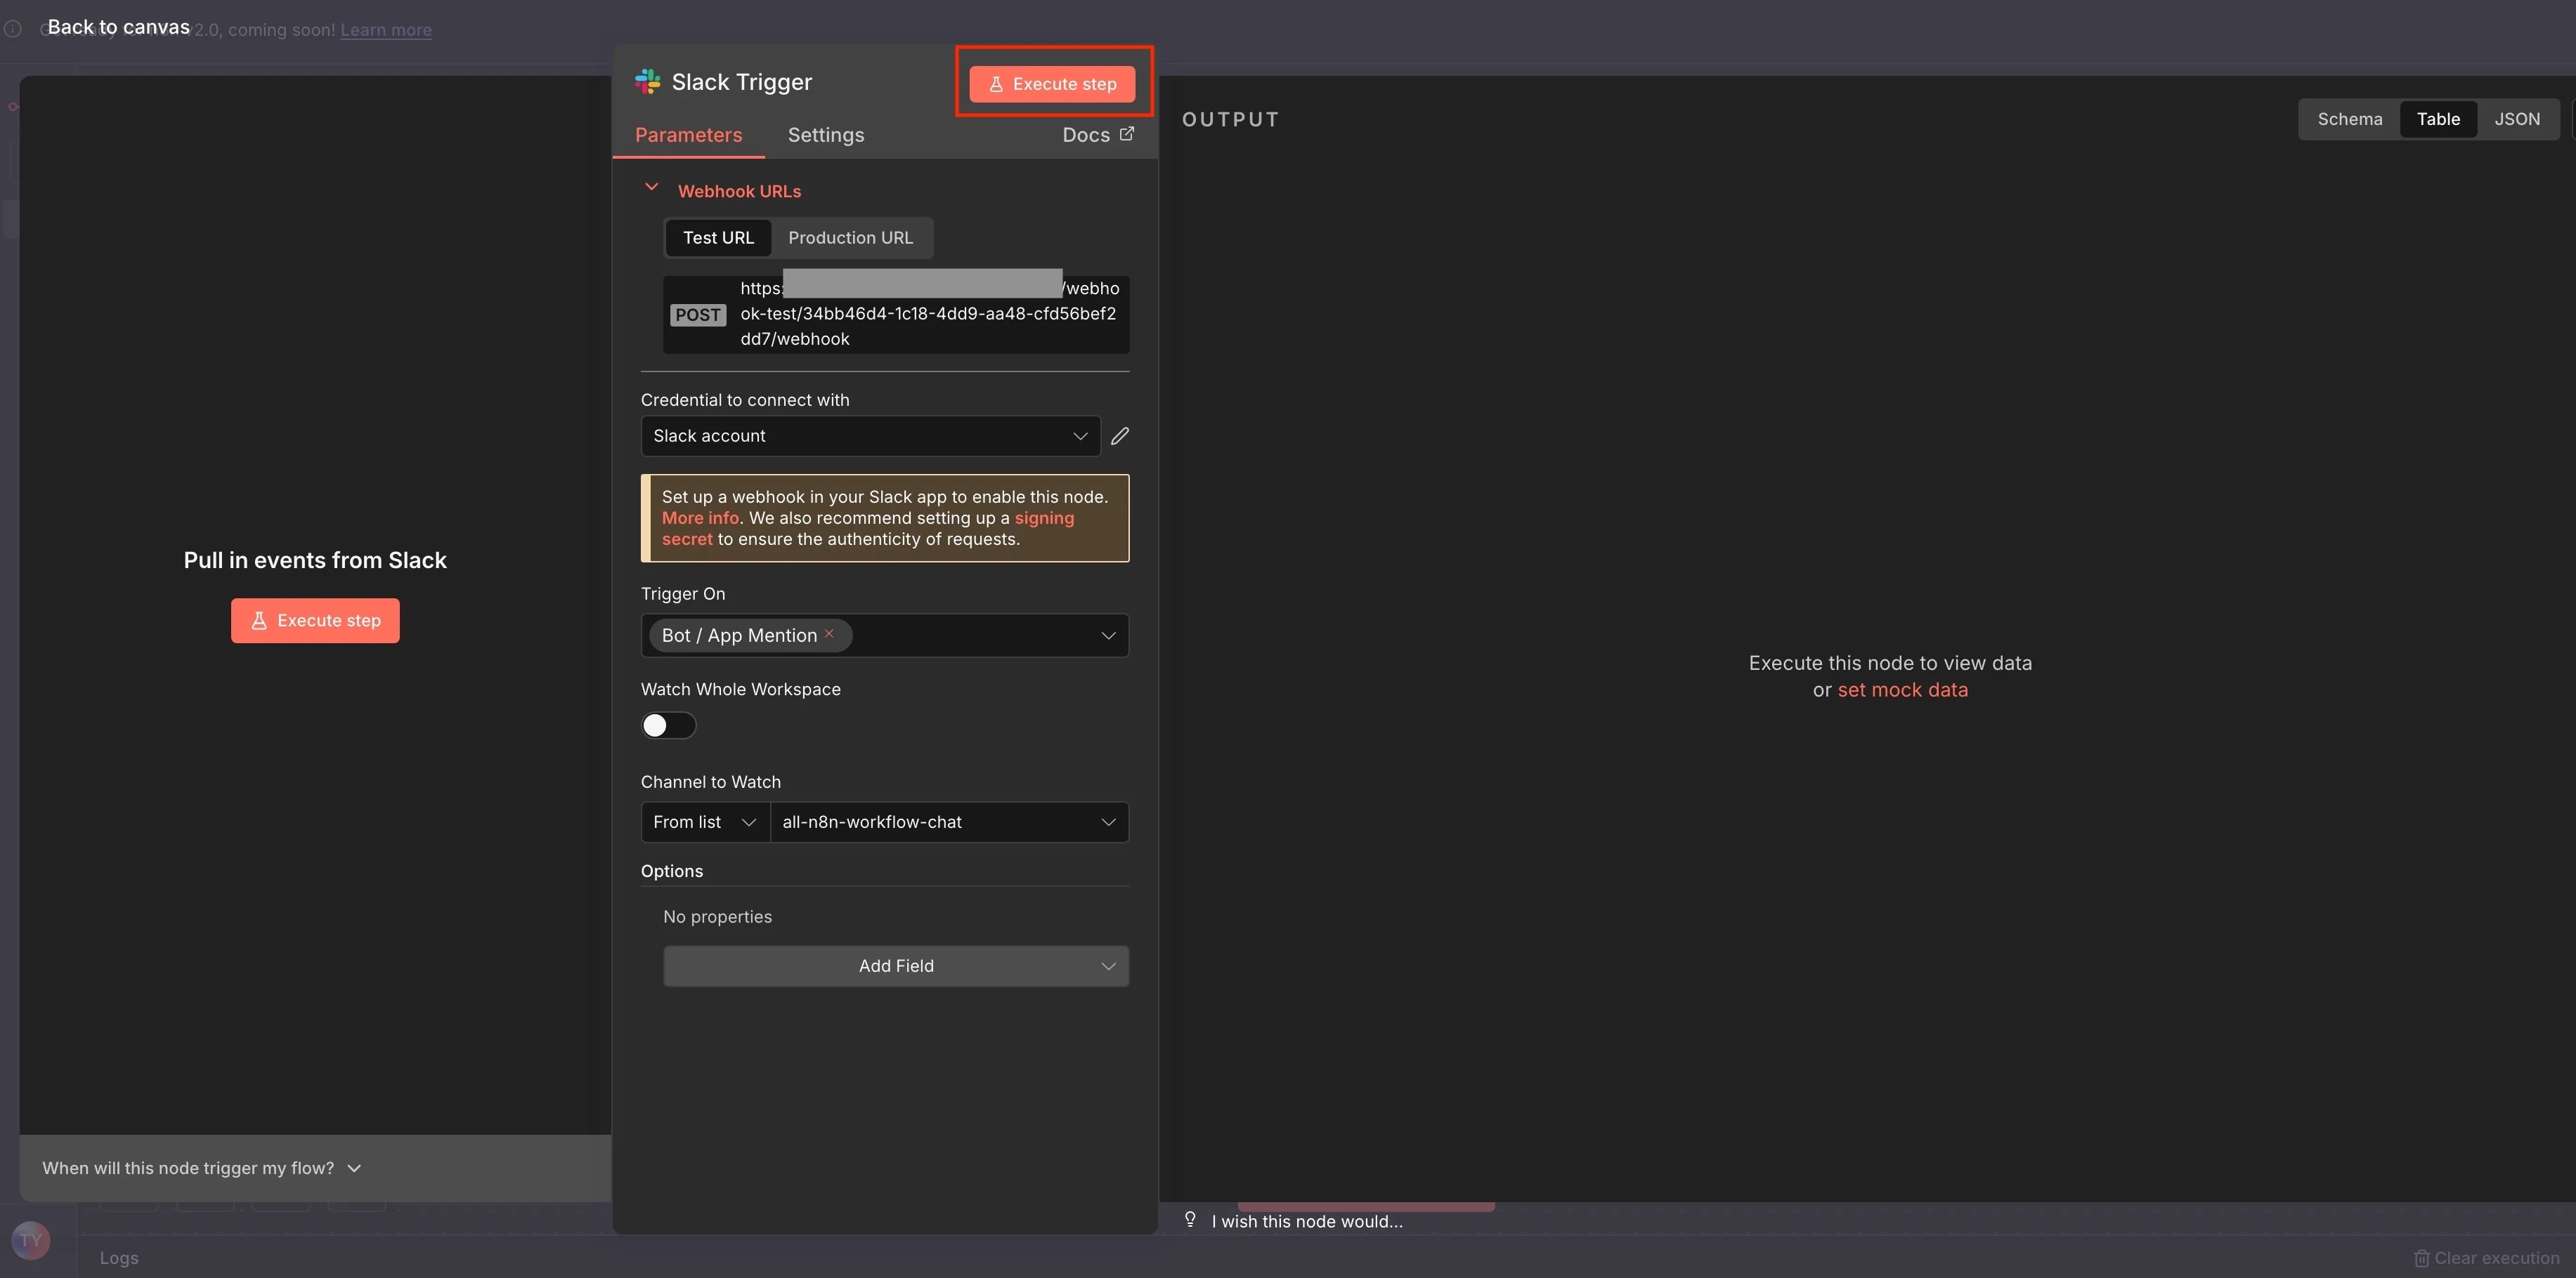Open the all-n8n-workflow-chat channel selector
Screen dimensions: 2576x1278
(948, 822)
